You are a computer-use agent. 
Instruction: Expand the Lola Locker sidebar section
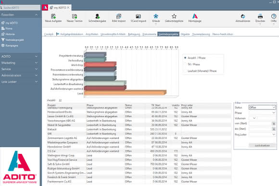click(36, 82)
